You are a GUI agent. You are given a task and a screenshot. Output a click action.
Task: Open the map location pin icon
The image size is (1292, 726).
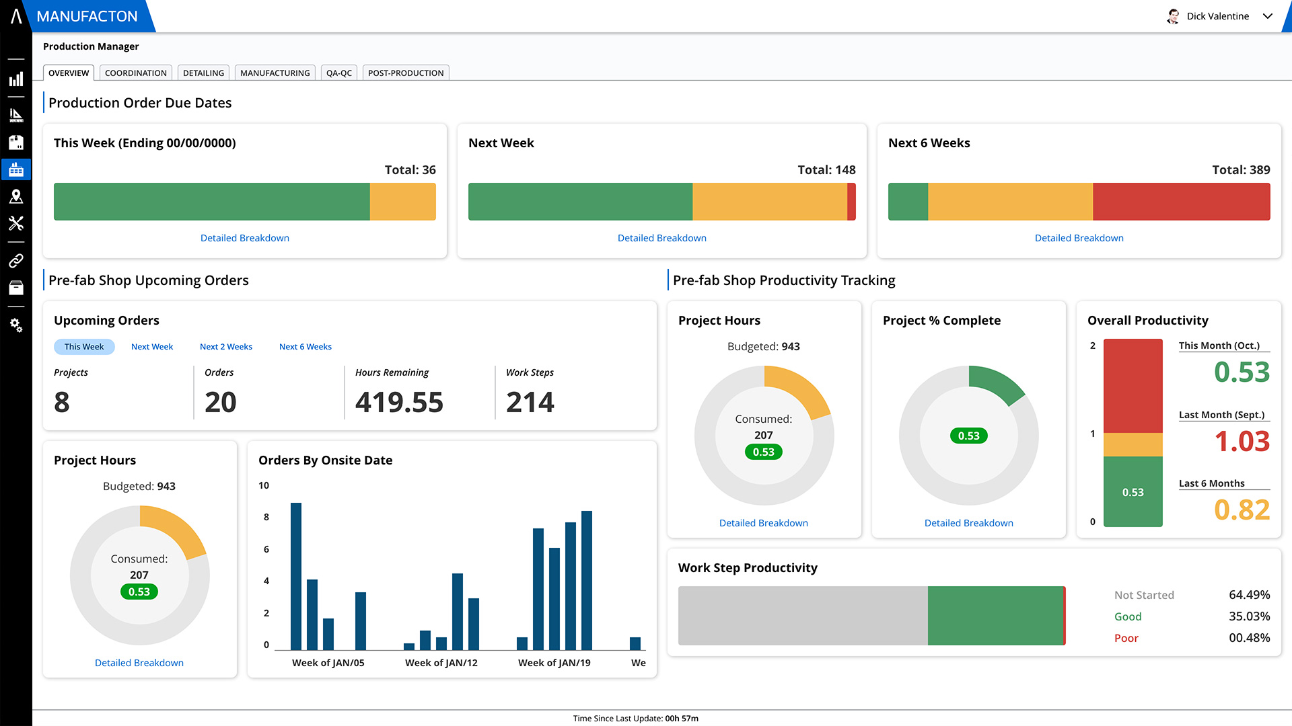(16, 196)
